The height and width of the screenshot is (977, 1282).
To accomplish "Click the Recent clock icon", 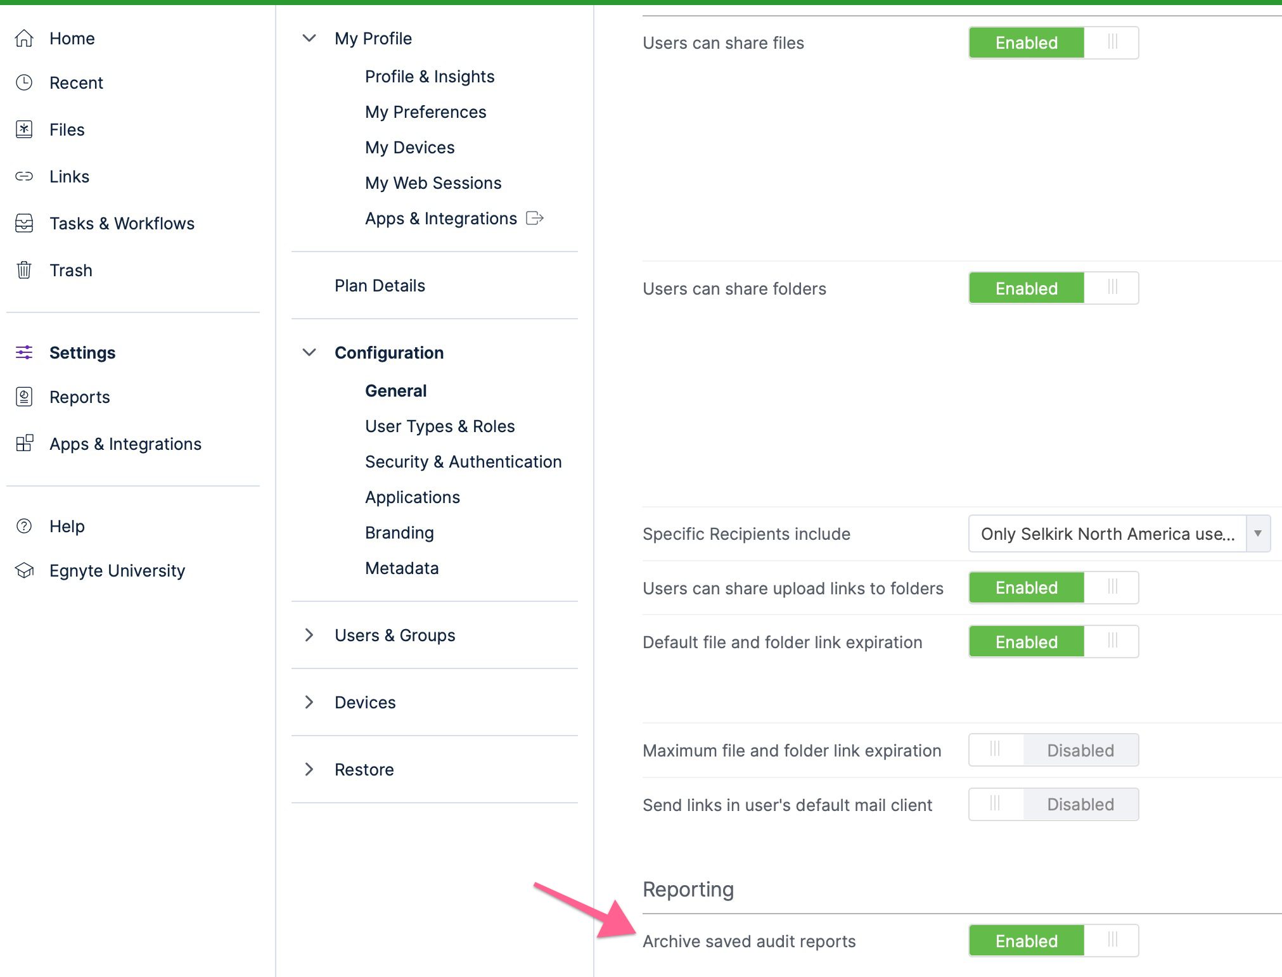I will click(24, 82).
